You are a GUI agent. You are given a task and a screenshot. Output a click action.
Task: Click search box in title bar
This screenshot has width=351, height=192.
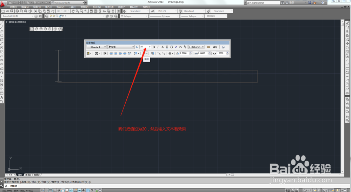[x=263, y=3]
